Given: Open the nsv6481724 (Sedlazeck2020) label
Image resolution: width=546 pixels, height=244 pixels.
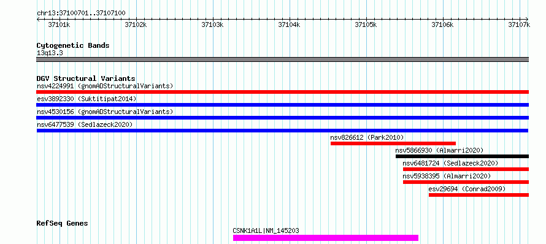Looking at the screenshot, I should (x=450, y=163).
